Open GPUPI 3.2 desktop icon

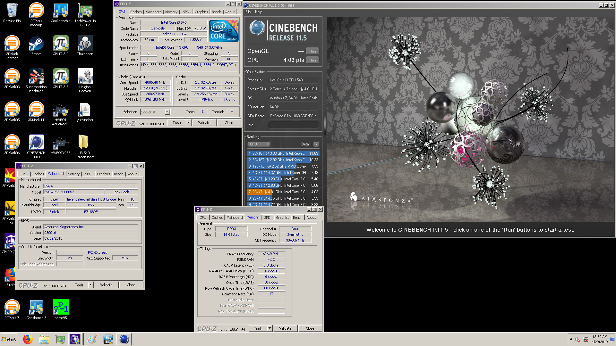(x=61, y=46)
